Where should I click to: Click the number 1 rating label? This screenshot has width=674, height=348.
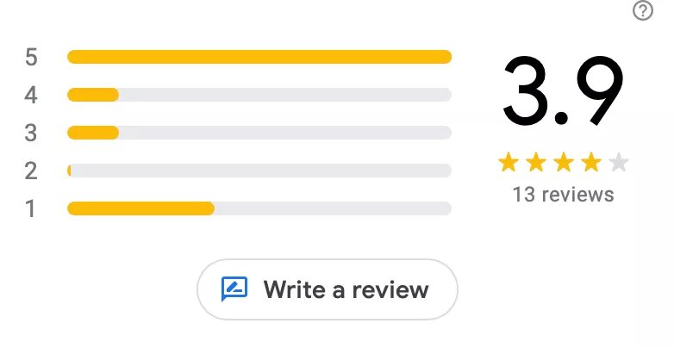pyautogui.click(x=30, y=208)
